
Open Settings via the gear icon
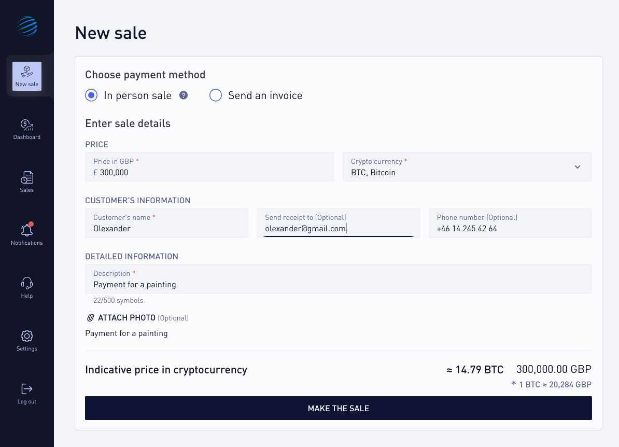[x=26, y=336]
